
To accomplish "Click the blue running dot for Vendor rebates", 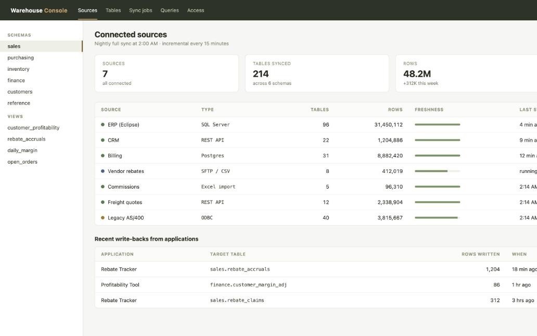I will (x=103, y=171).
